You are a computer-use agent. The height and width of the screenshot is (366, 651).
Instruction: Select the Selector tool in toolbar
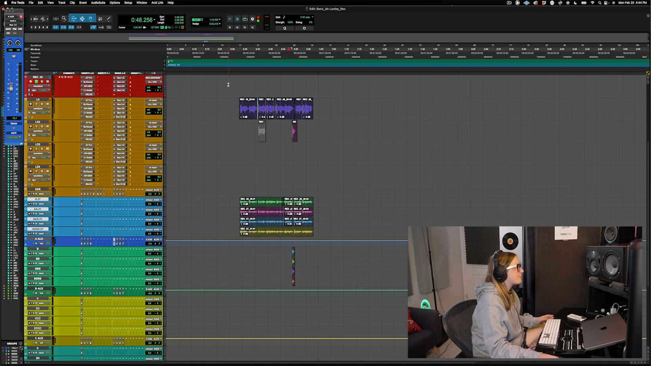(x=82, y=19)
